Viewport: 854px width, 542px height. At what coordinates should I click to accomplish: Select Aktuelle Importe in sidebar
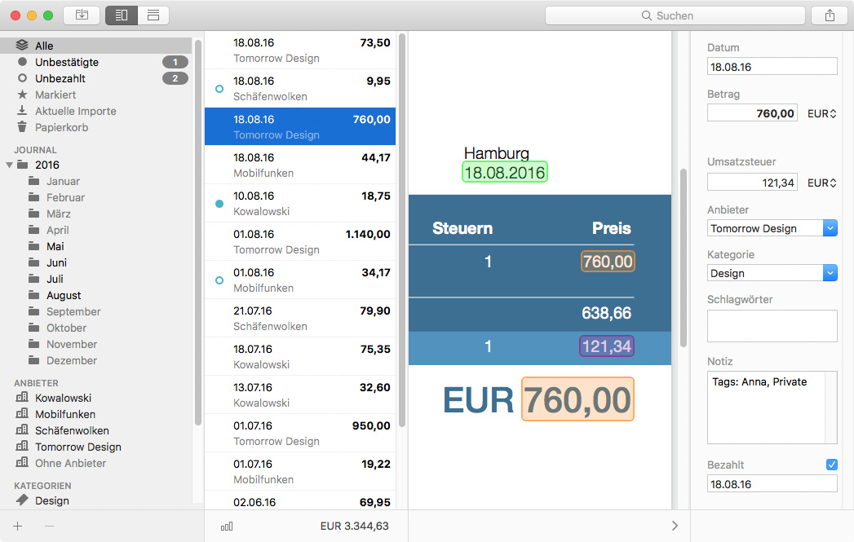(x=75, y=111)
